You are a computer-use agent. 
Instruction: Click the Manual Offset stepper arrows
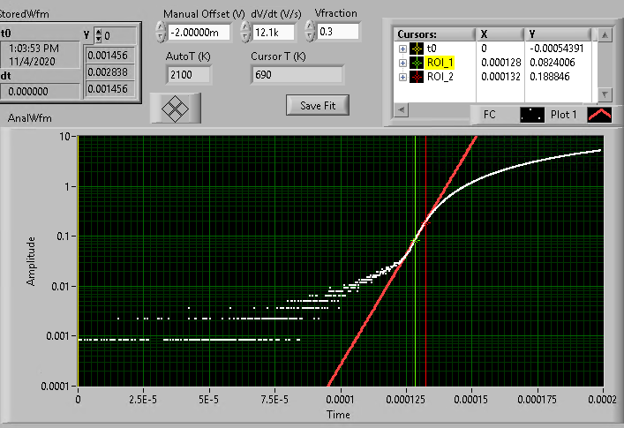pyautogui.click(x=160, y=32)
